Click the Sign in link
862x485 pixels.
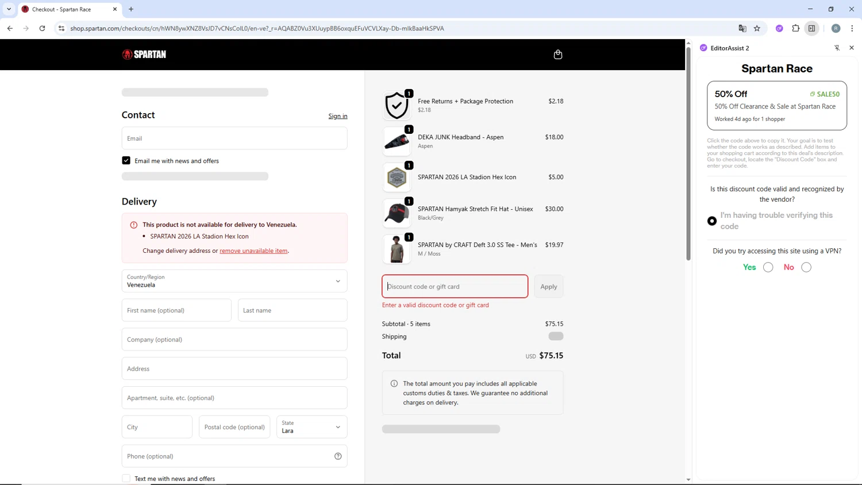pyautogui.click(x=338, y=116)
